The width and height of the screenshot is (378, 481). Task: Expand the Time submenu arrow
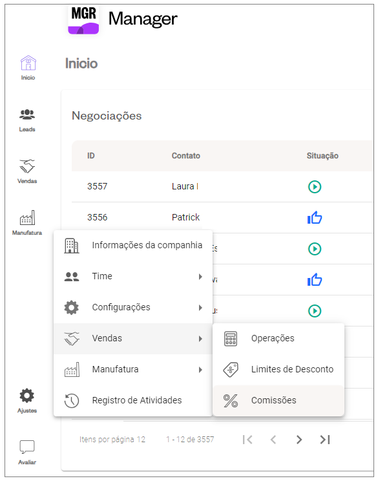point(200,277)
